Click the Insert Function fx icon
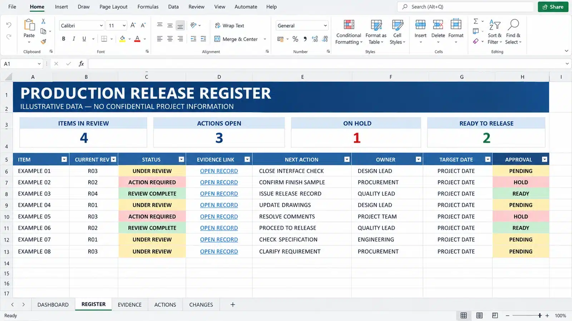Screen dimensions: 572x321 point(81,63)
